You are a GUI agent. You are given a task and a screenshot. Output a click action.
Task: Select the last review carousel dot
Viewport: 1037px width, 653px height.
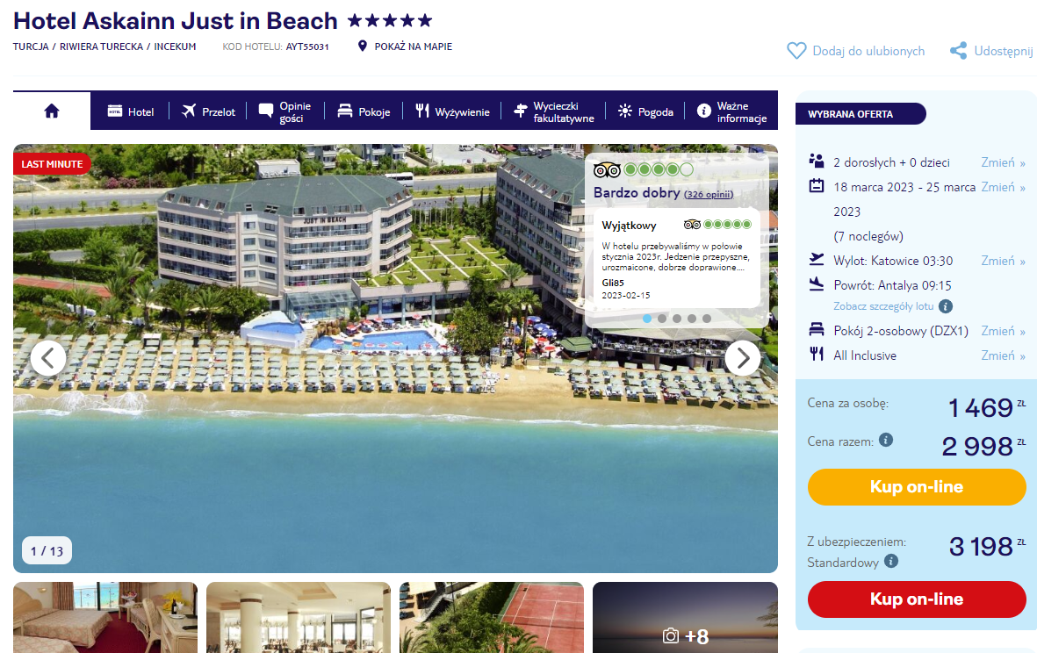(x=706, y=319)
